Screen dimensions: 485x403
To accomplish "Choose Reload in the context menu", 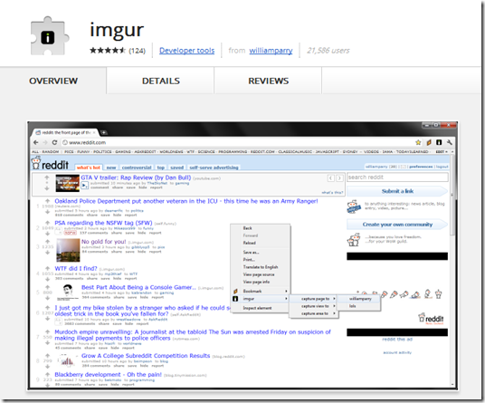I will pyautogui.click(x=261, y=243).
